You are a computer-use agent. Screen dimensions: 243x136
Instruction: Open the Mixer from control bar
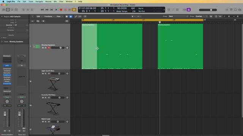tap(28, 10)
